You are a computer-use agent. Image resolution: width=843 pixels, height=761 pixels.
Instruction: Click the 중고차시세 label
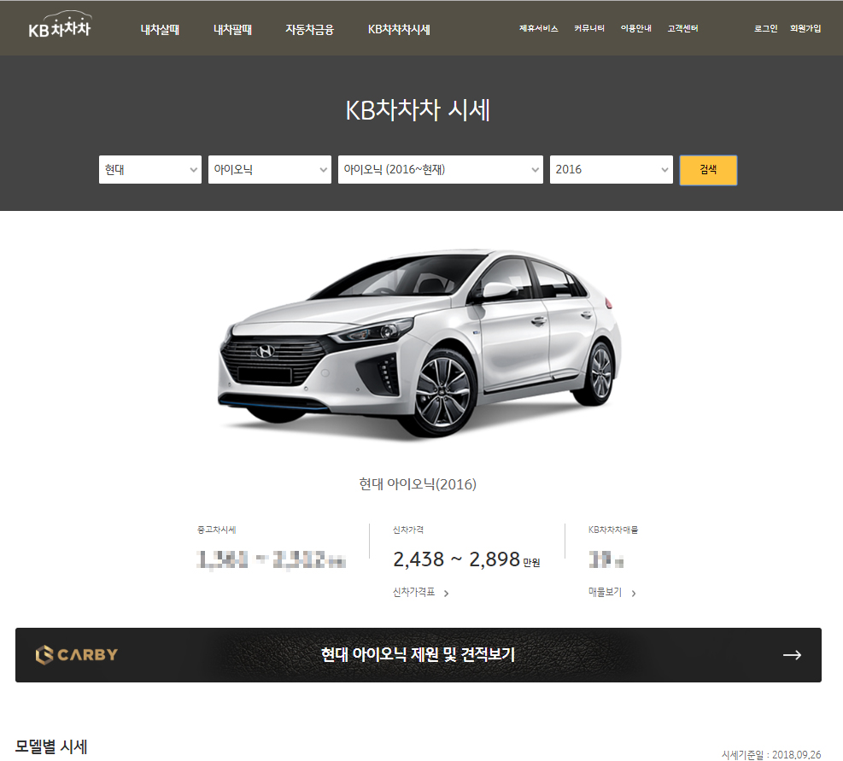(x=217, y=530)
